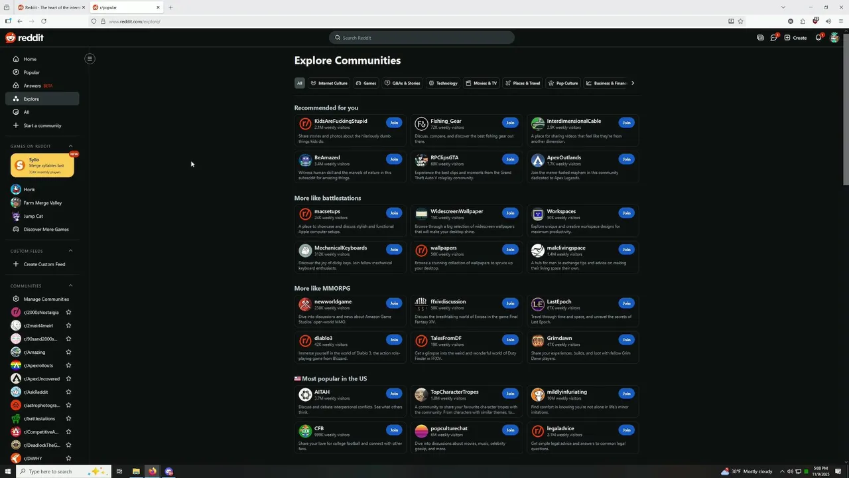
Task: Open the user avatar profile menu
Action: coord(834,38)
